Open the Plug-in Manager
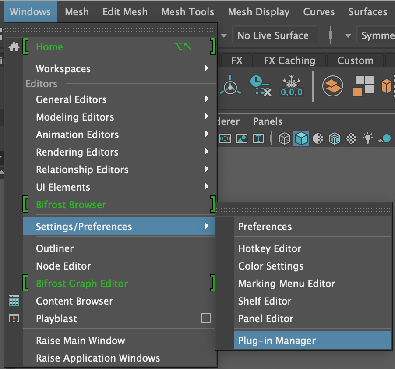The width and height of the screenshot is (395, 369). pyautogui.click(x=313, y=340)
